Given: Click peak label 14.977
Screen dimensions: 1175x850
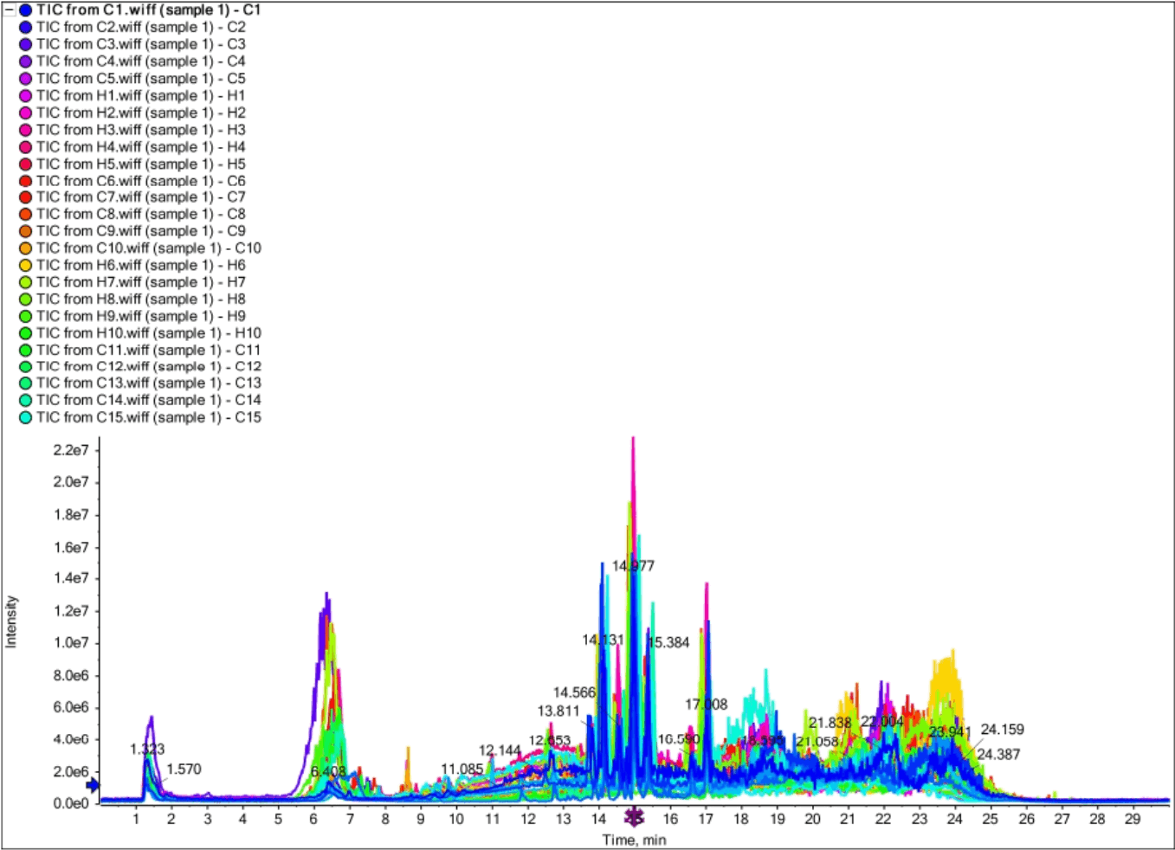Looking at the screenshot, I should tap(633, 566).
